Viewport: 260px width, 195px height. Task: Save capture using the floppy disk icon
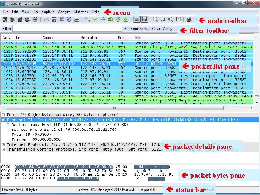(54, 19)
